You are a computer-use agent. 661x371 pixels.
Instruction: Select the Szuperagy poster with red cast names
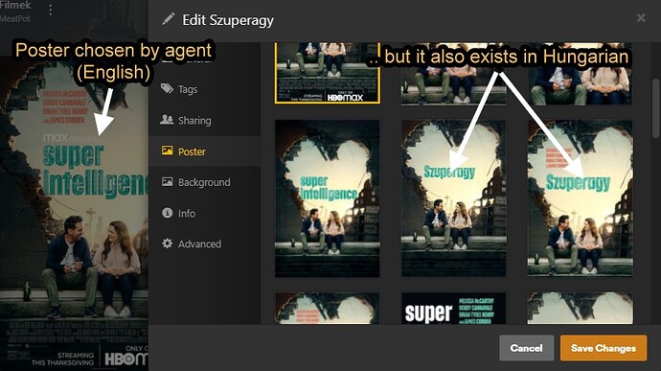click(x=581, y=198)
